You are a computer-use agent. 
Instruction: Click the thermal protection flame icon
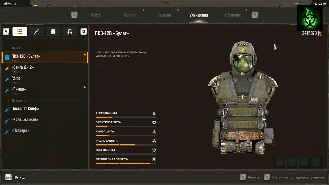pos(154,113)
